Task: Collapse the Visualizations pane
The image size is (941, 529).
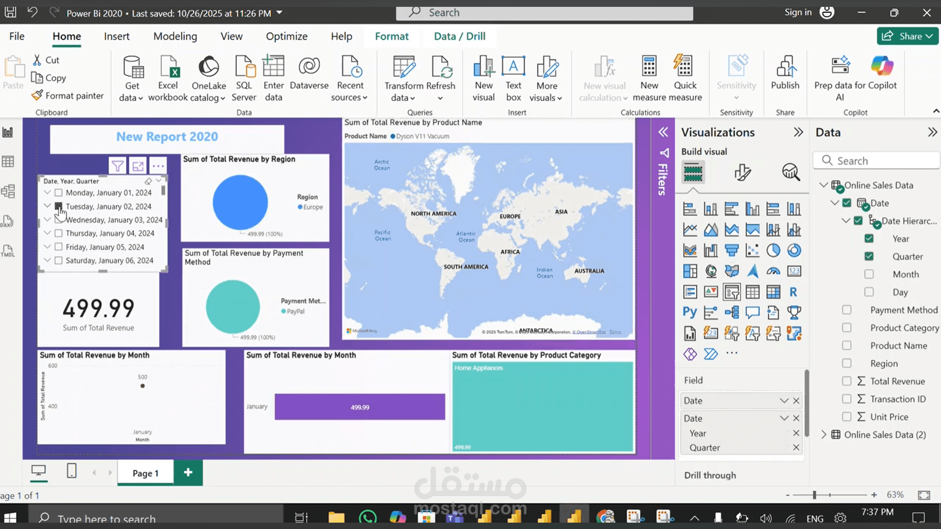Action: 798,132
